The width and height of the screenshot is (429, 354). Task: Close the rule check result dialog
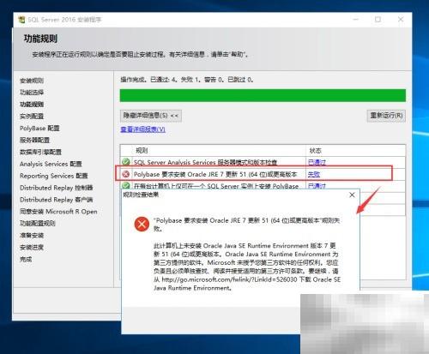(x=352, y=195)
